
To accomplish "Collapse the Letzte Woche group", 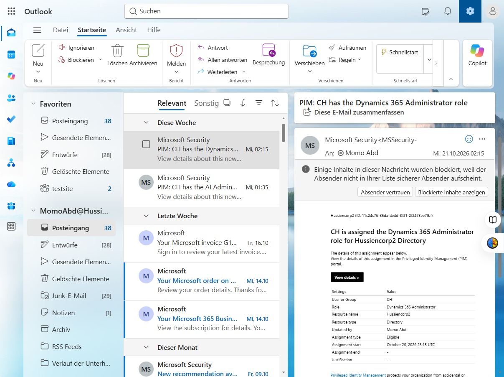I will (x=146, y=216).
